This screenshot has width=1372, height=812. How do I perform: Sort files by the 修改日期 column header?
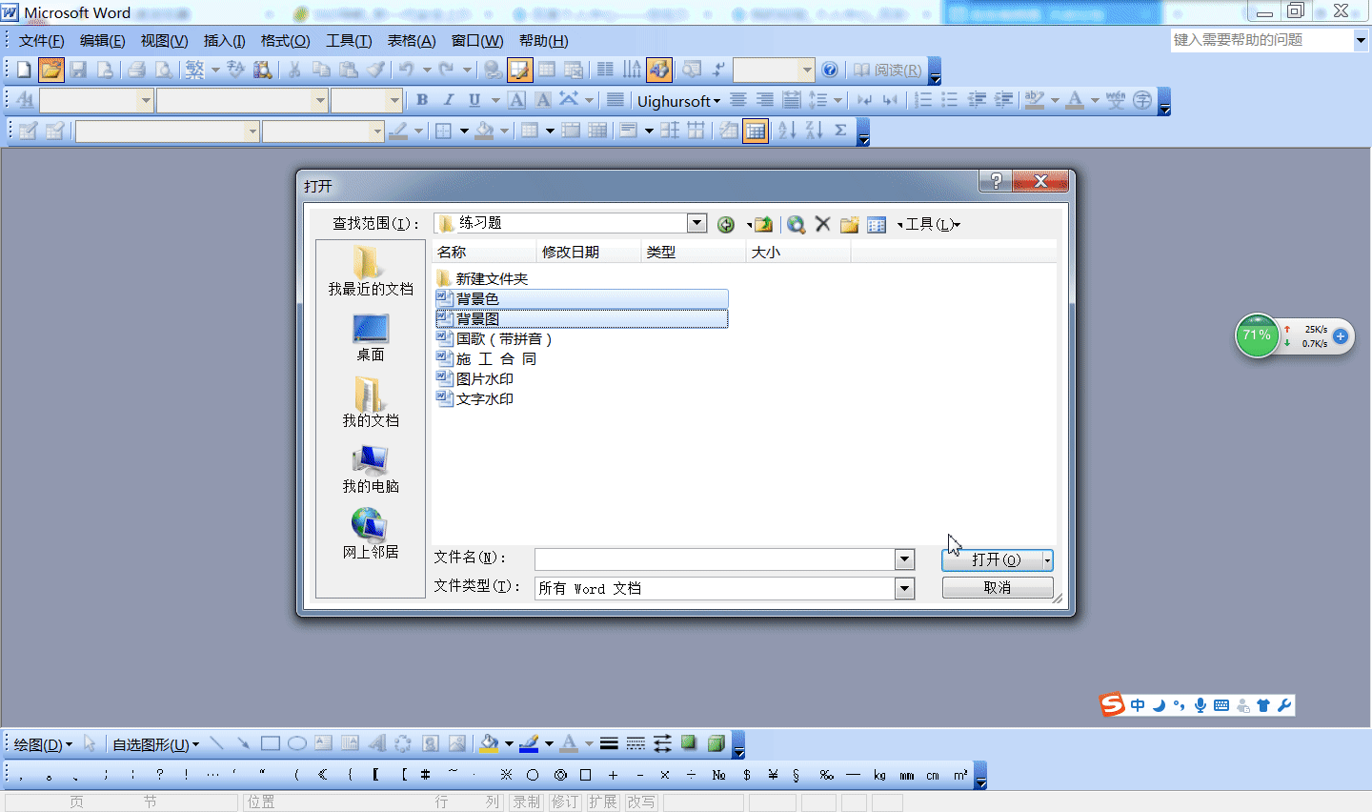tap(589, 252)
